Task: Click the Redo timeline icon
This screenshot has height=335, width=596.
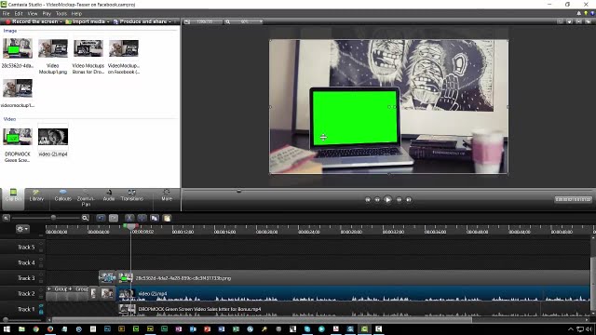Action: pos(114,218)
